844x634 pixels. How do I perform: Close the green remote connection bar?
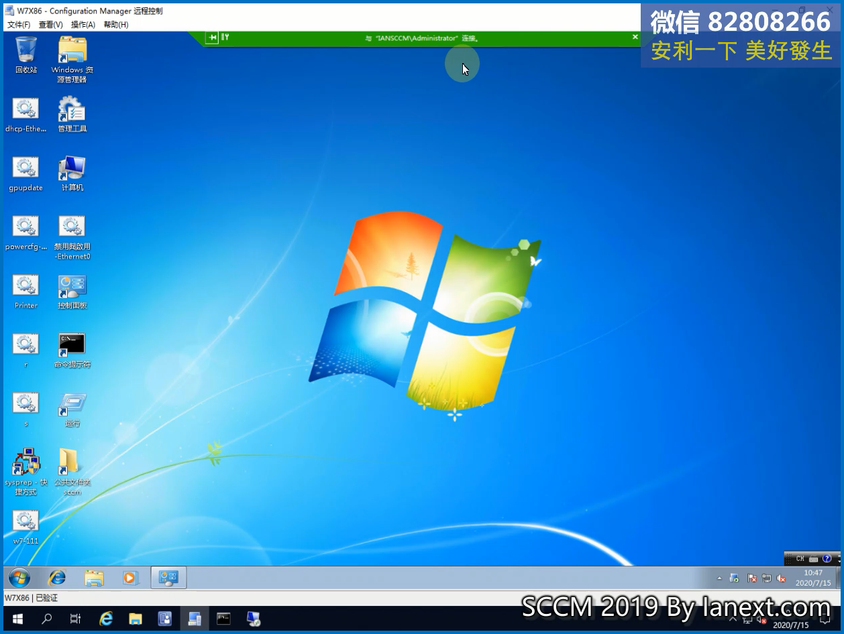tap(635, 38)
